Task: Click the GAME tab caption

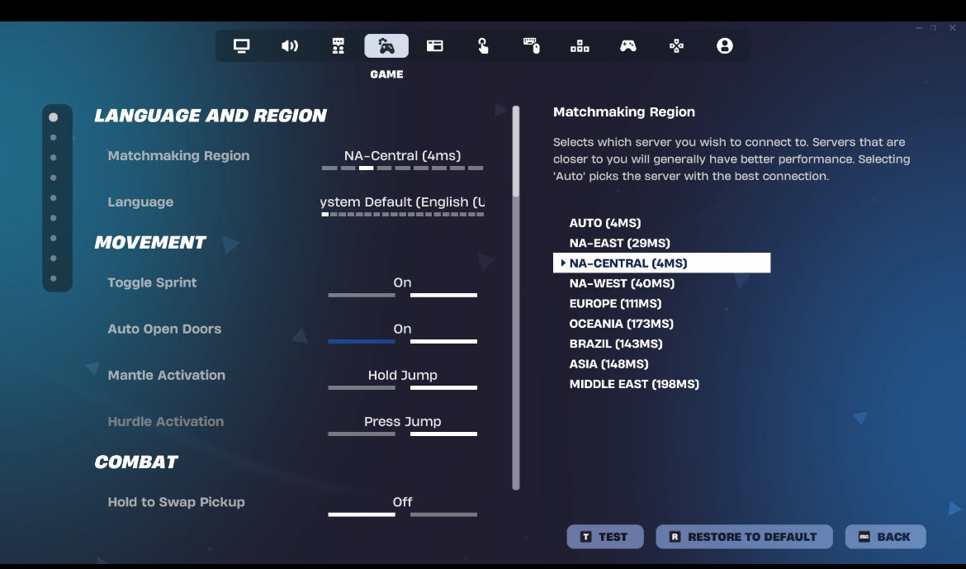Action: click(x=386, y=74)
